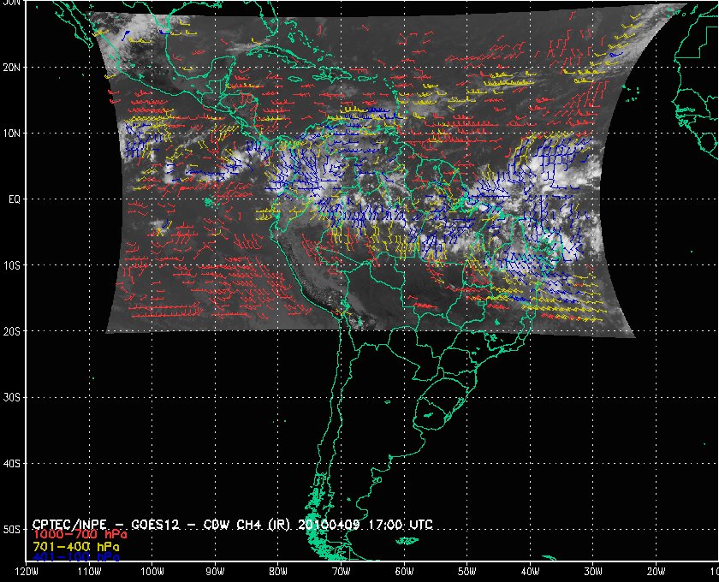Screen dimensions: 719x582
Task: Select the 60W longitude axis label
Action: pos(404,572)
